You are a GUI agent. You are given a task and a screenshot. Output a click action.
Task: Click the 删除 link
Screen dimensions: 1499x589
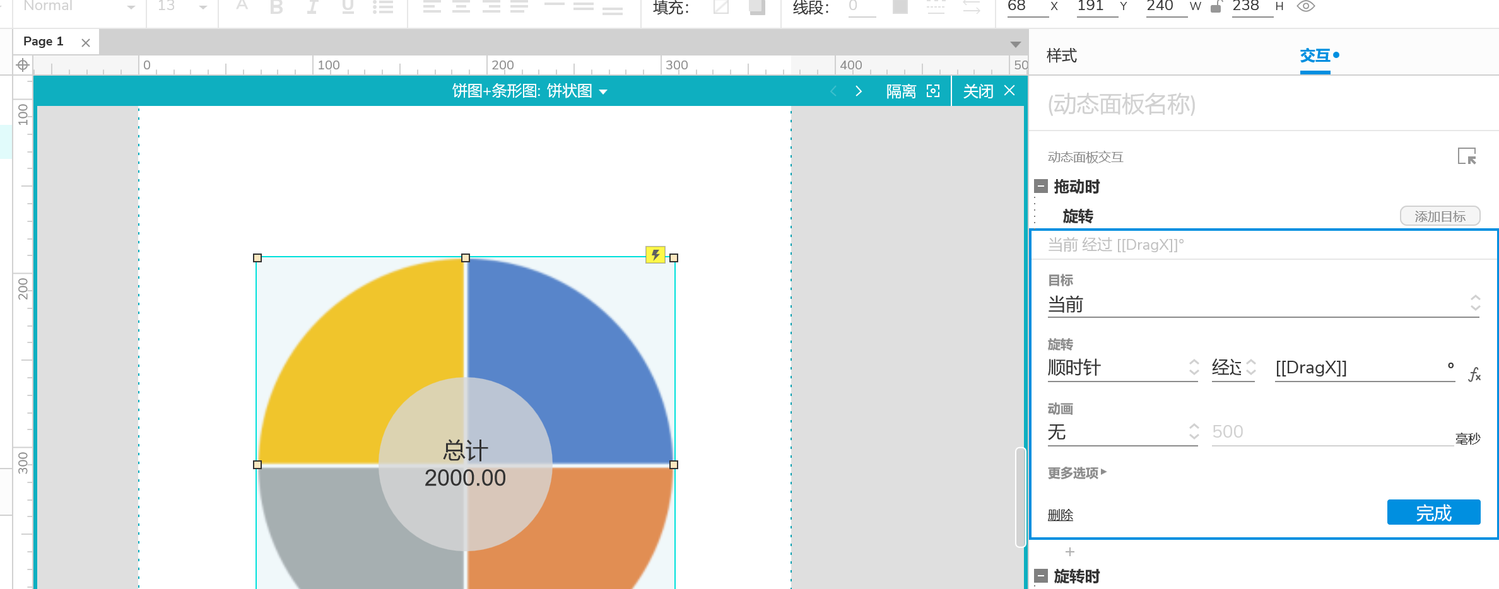pyautogui.click(x=1061, y=515)
